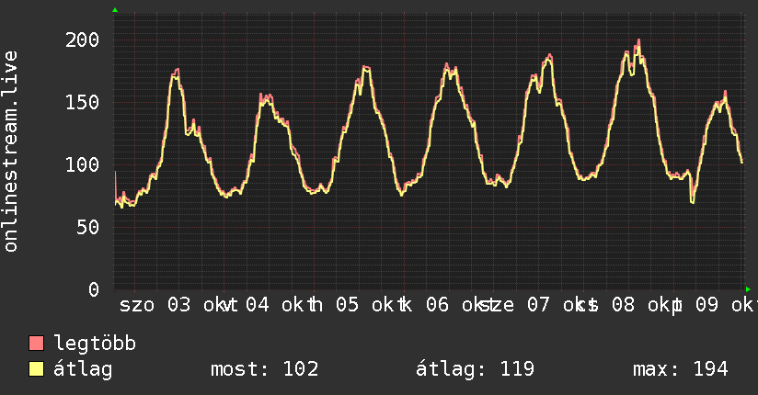This screenshot has height=395, width=758.
Task: Click the 0 y-axis label
Action: [x=94, y=289]
